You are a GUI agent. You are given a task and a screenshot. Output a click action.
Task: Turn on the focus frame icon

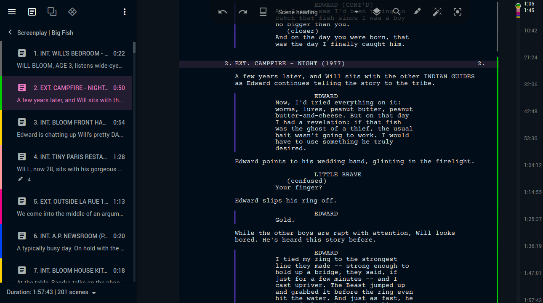pyautogui.click(x=458, y=12)
